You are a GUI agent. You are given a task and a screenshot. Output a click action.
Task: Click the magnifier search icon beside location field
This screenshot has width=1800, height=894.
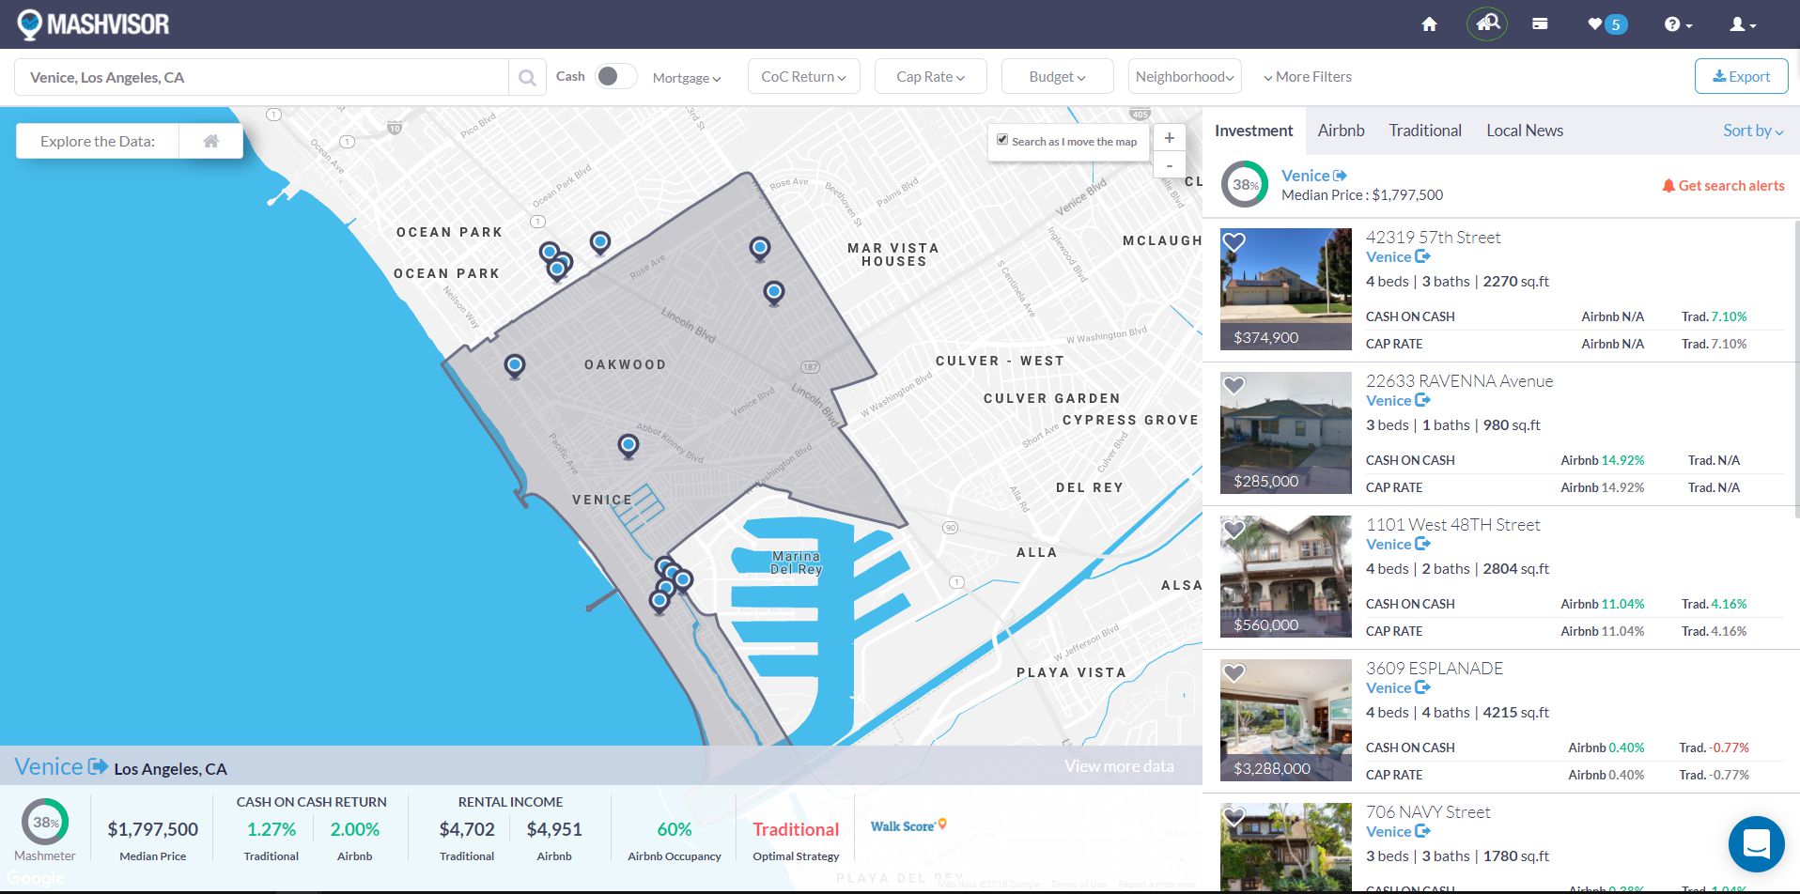click(527, 78)
